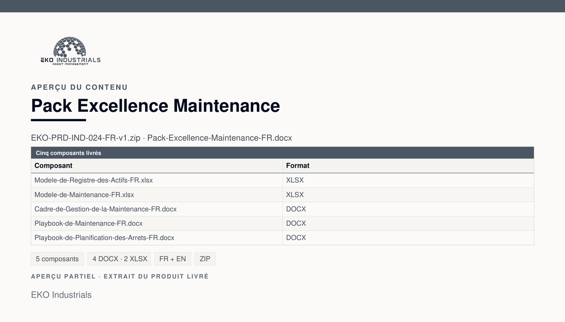Click the EKO Industrials footer text

tap(61, 295)
